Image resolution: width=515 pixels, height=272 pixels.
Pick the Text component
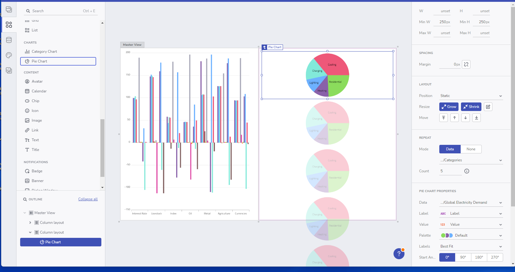58,140
